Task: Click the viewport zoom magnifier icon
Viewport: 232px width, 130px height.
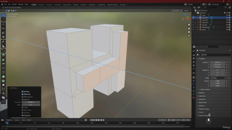Action: [189, 25]
